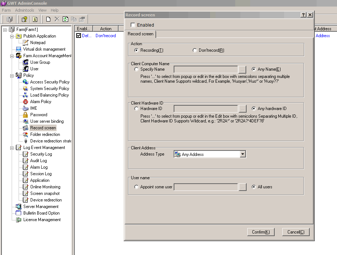
Task: Open Alarm Policy in the tree
Action: tap(40, 102)
